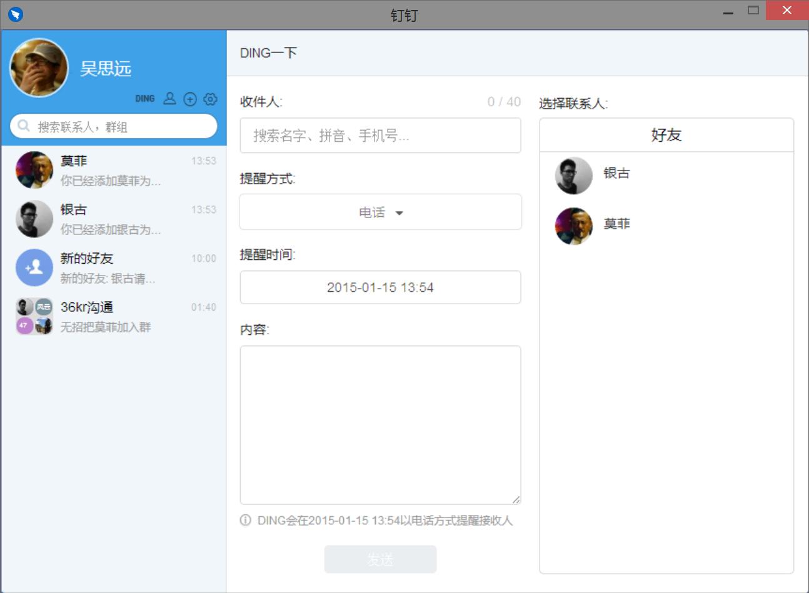Grab the content textarea resize handle
Screen dimensions: 809x593
[516, 499]
